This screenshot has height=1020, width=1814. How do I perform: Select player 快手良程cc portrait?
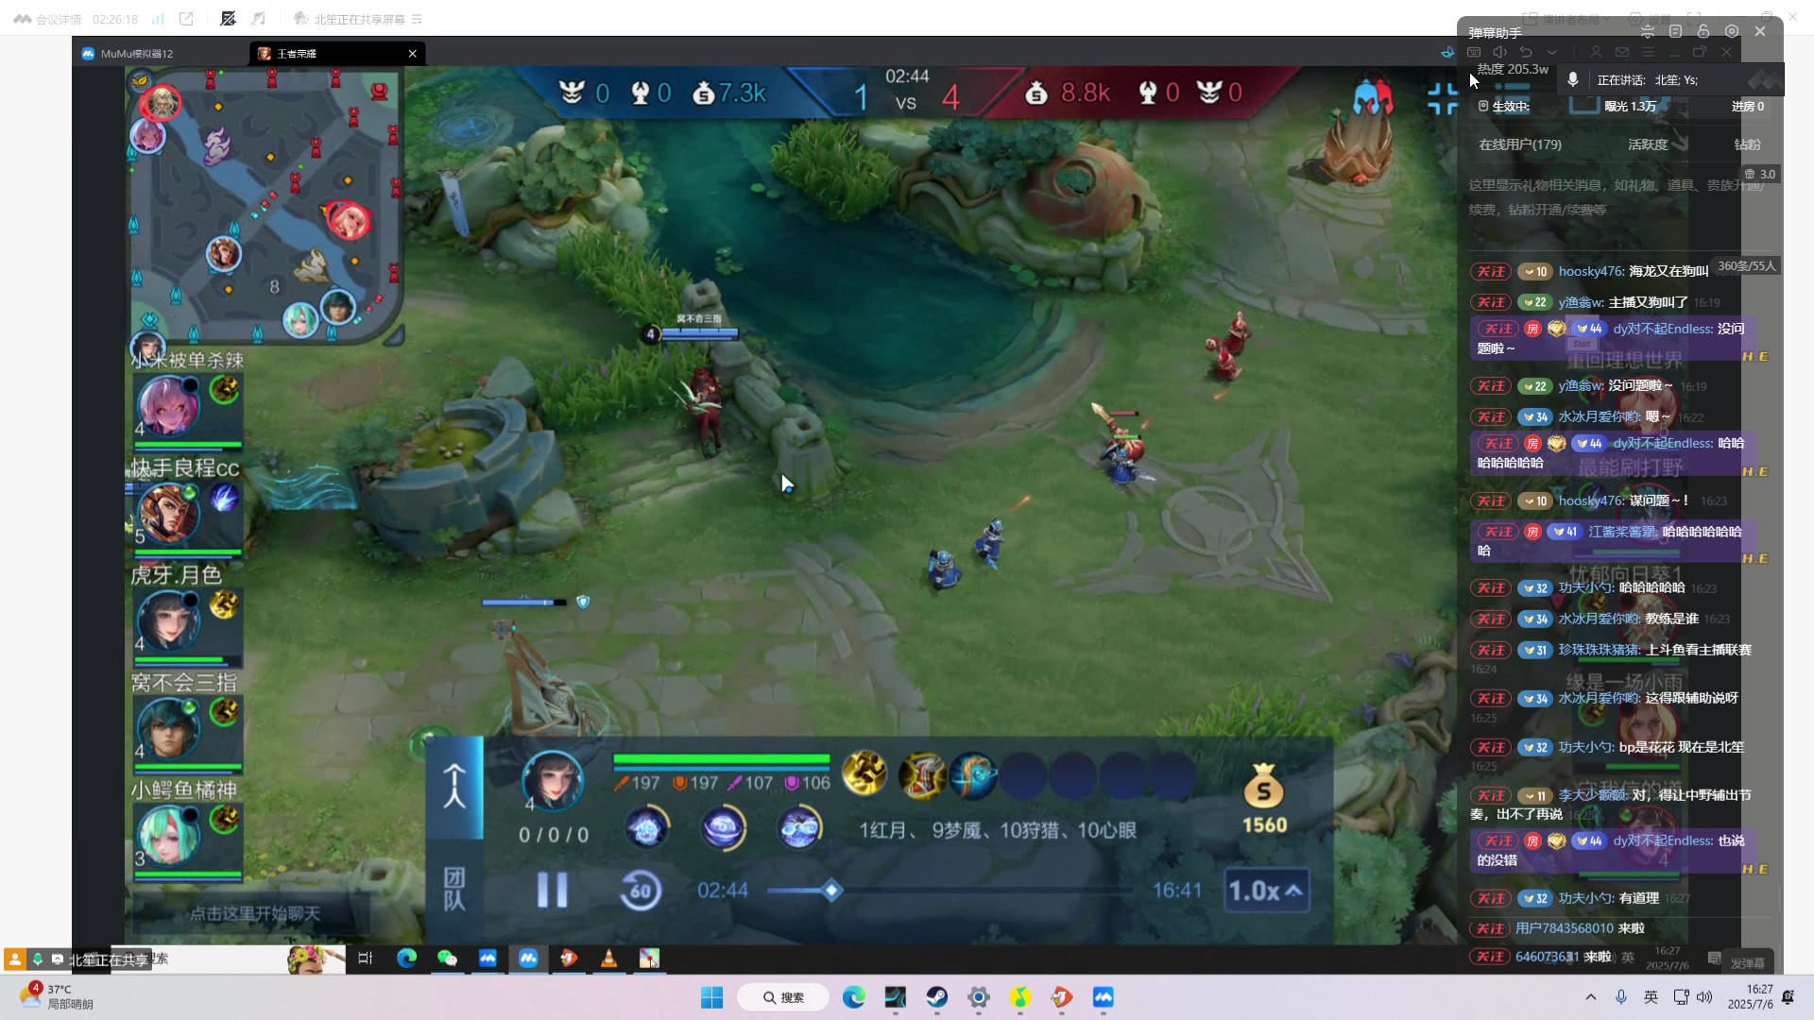point(169,515)
